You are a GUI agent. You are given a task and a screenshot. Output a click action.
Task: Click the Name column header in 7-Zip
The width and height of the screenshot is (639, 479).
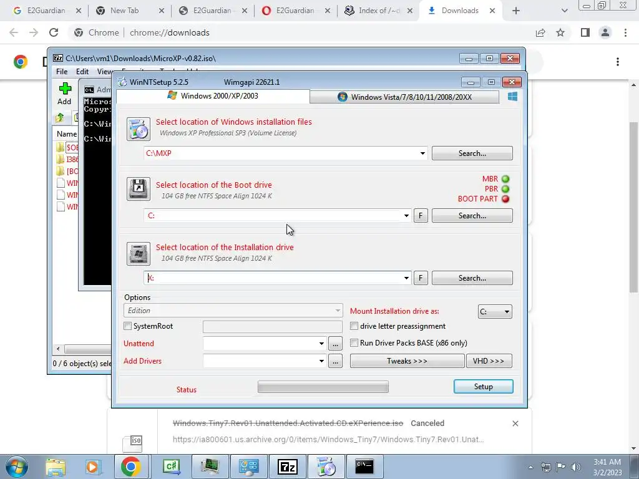click(x=67, y=134)
